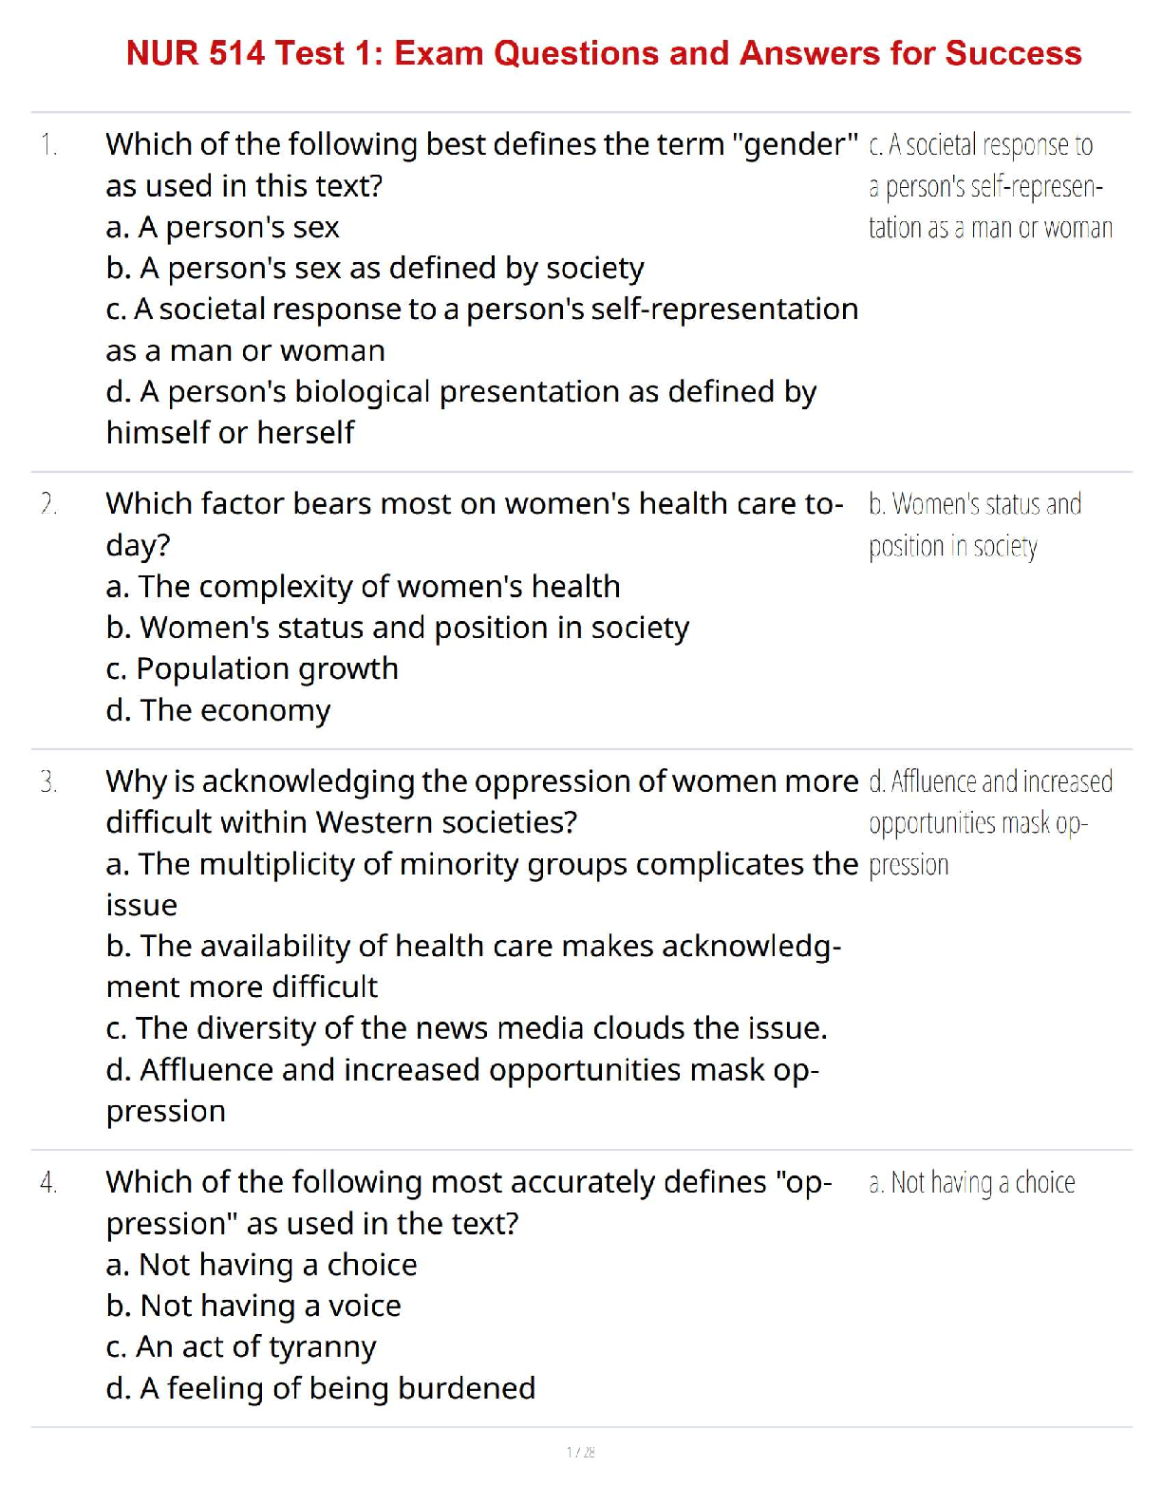Viewport: 1162px width, 1504px height.
Task: Click the red NUR 514 Test 1 title
Action: 604,53
